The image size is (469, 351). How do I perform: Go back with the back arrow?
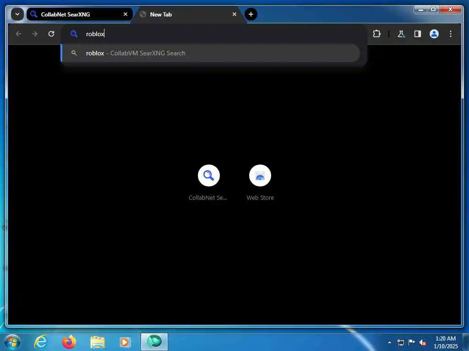click(18, 34)
